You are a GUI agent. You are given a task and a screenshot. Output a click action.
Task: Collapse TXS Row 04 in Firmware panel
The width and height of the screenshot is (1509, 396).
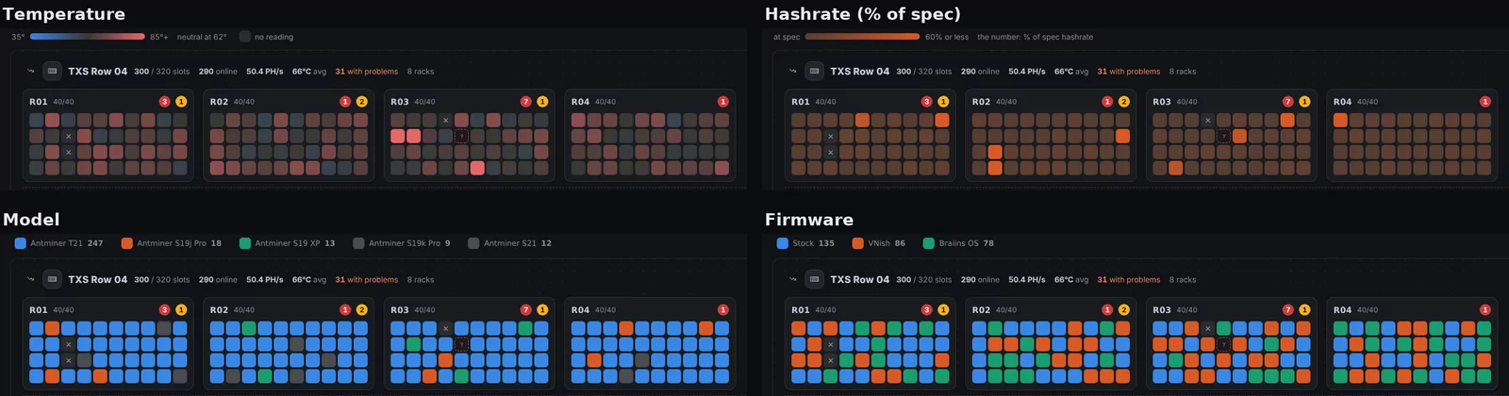click(x=792, y=279)
